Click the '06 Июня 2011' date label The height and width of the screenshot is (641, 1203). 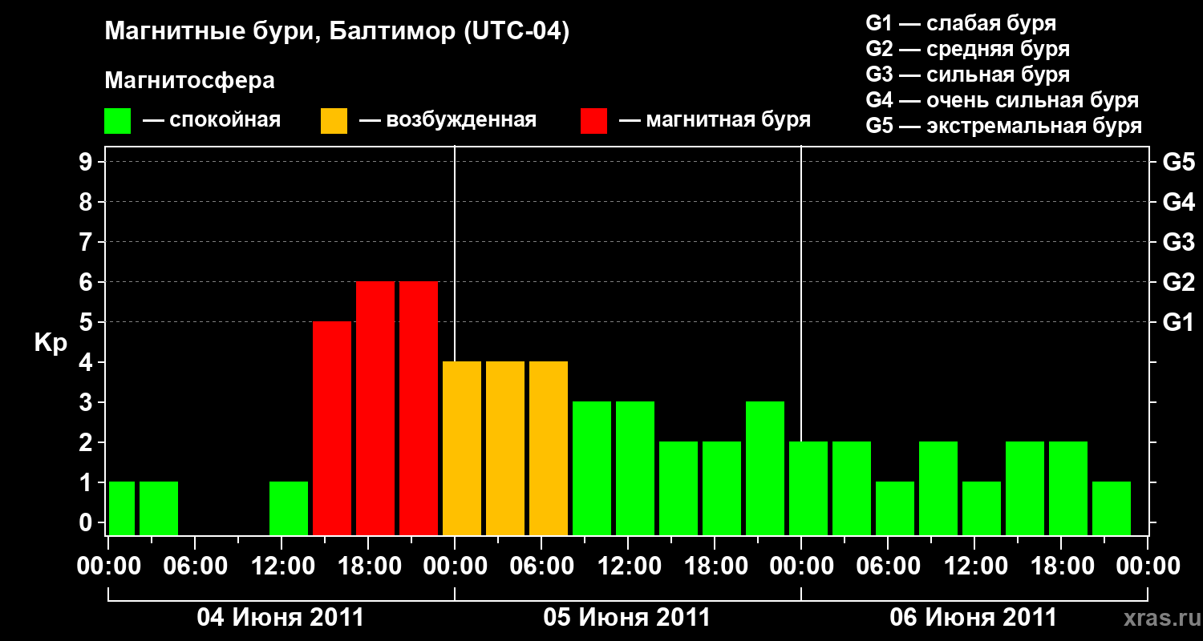[x=974, y=618]
